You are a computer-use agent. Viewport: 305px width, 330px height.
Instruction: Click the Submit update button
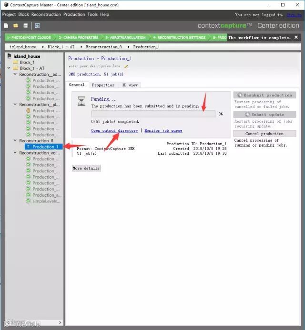[x=264, y=115]
